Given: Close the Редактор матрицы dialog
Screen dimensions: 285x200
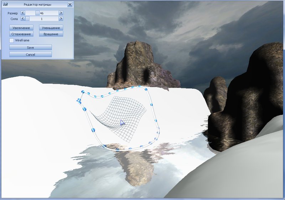Looking at the screenshot, I should coord(70,5).
